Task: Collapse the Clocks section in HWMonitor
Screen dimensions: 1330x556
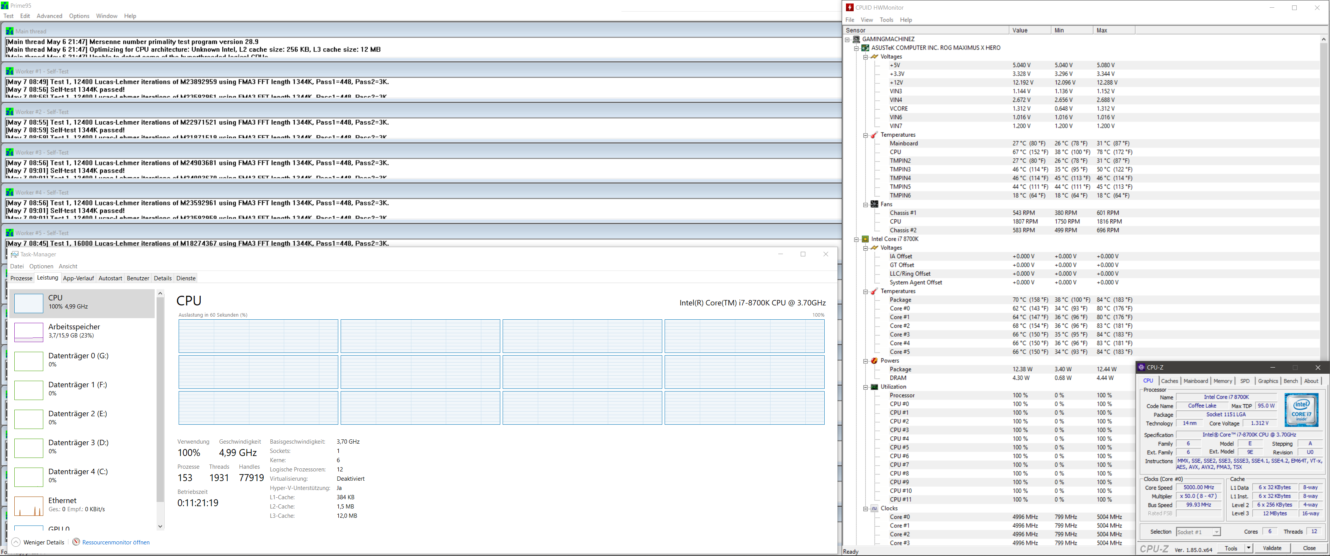Action: [x=865, y=509]
